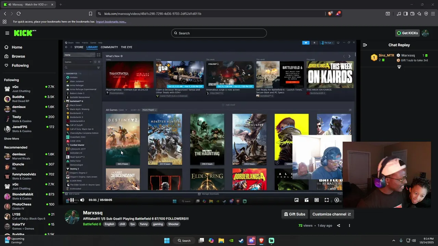The image size is (438, 246).
Task: Open user profile avatar menu
Action: [425, 33]
